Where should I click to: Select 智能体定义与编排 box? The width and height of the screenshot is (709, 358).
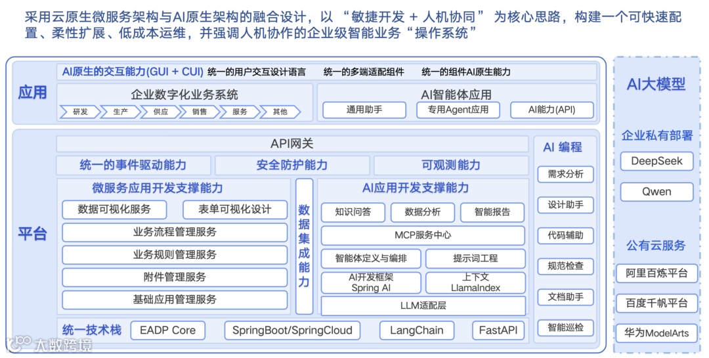point(371,258)
